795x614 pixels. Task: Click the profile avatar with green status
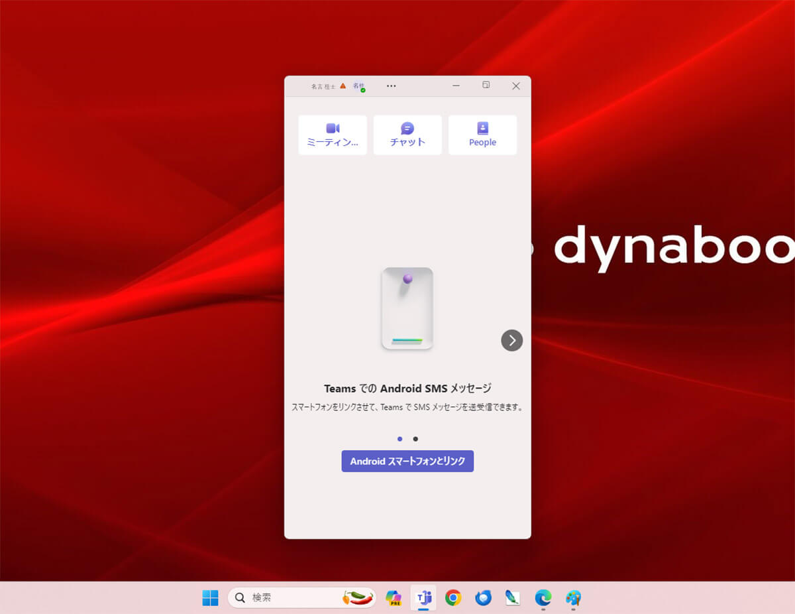pos(358,86)
